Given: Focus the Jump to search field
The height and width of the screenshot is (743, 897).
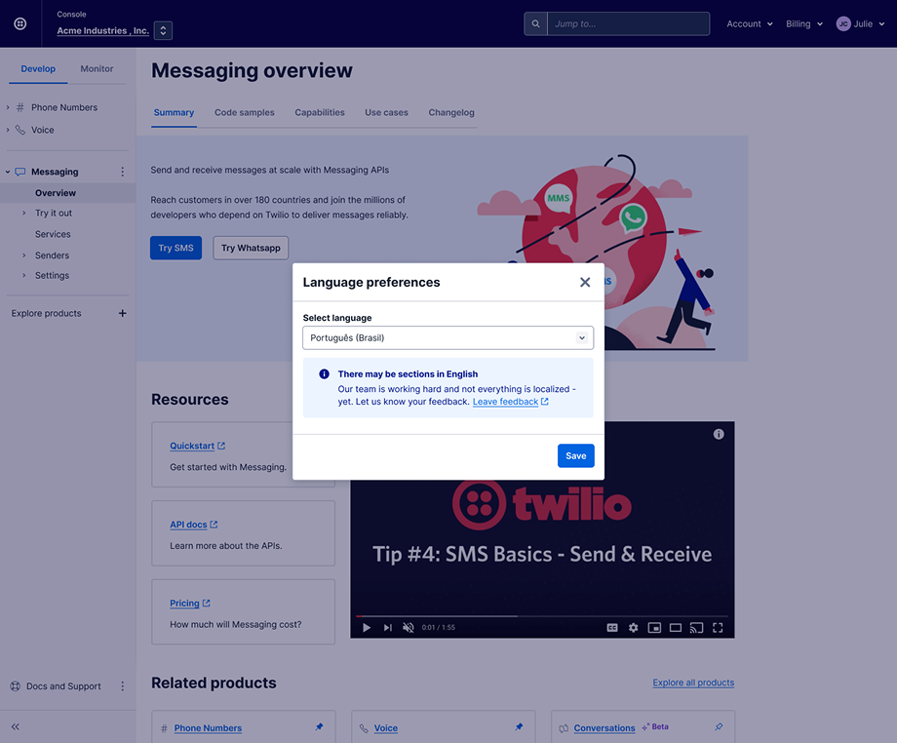Looking at the screenshot, I should pos(628,24).
